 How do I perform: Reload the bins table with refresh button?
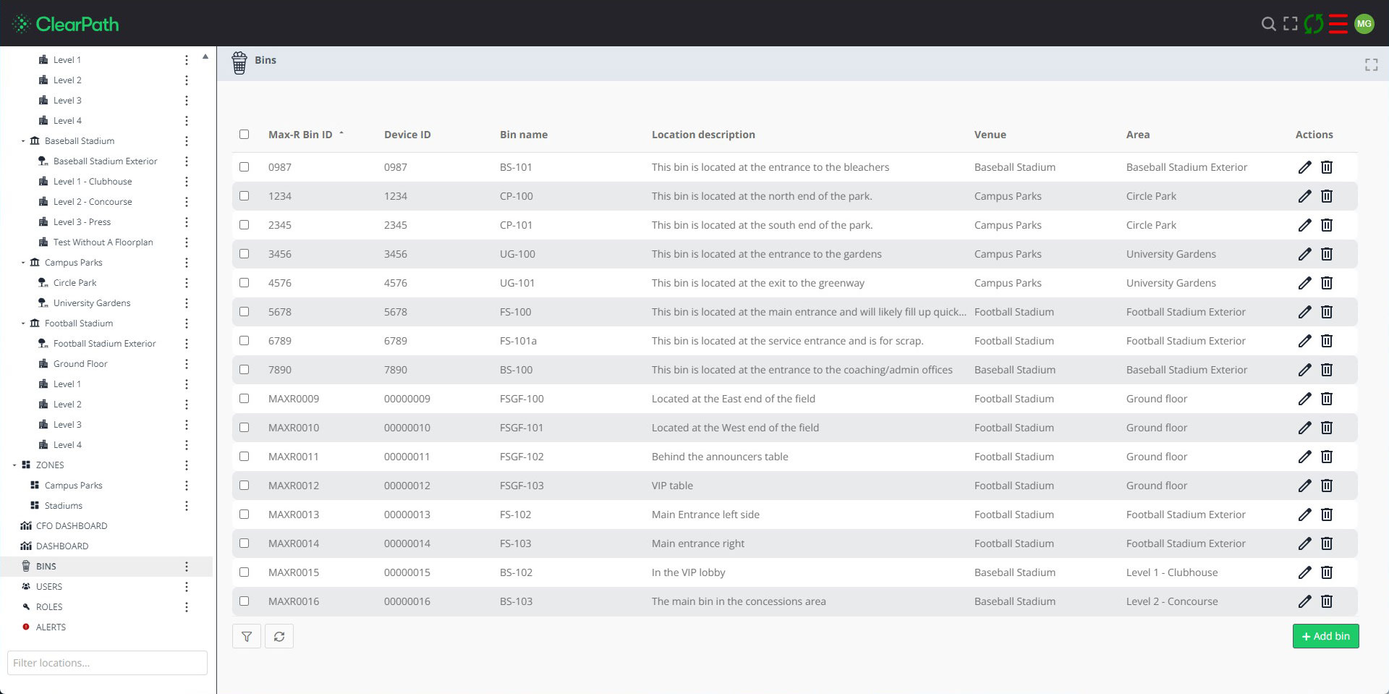click(279, 636)
